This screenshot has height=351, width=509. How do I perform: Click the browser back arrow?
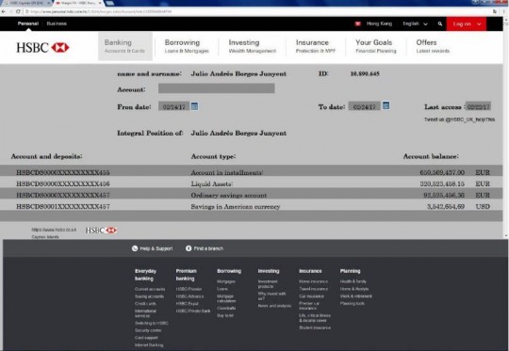4,11
